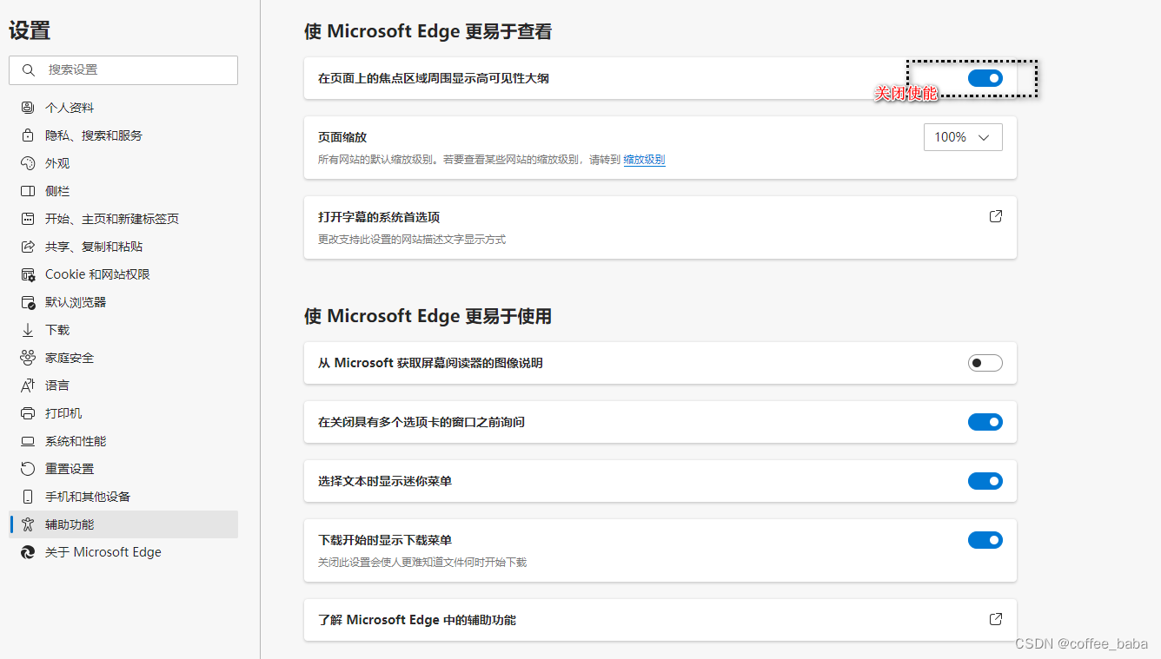Open Cookie 和网站权限 settings
The image size is (1161, 659).
click(x=123, y=274)
